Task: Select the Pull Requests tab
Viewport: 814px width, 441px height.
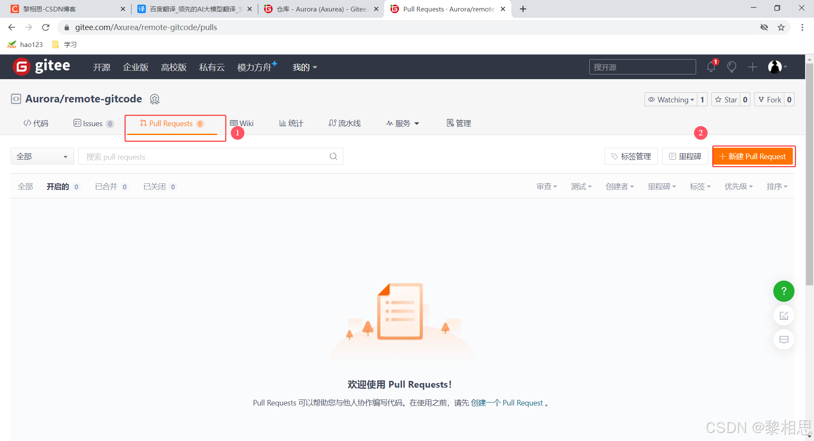Action: [x=172, y=123]
